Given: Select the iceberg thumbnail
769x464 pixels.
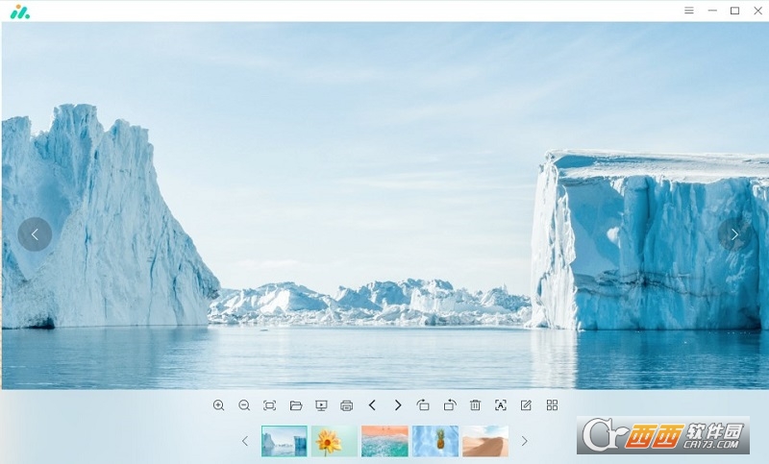Looking at the screenshot, I should 285,441.
